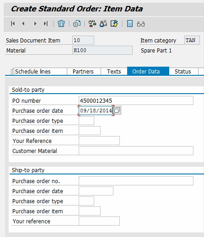Click the 'Material' label
Image resolution: width=204 pixels, height=237 pixels.
(x=16, y=51)
